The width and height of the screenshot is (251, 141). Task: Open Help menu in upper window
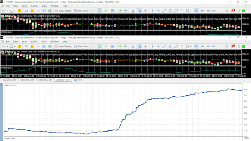(65, 6)
